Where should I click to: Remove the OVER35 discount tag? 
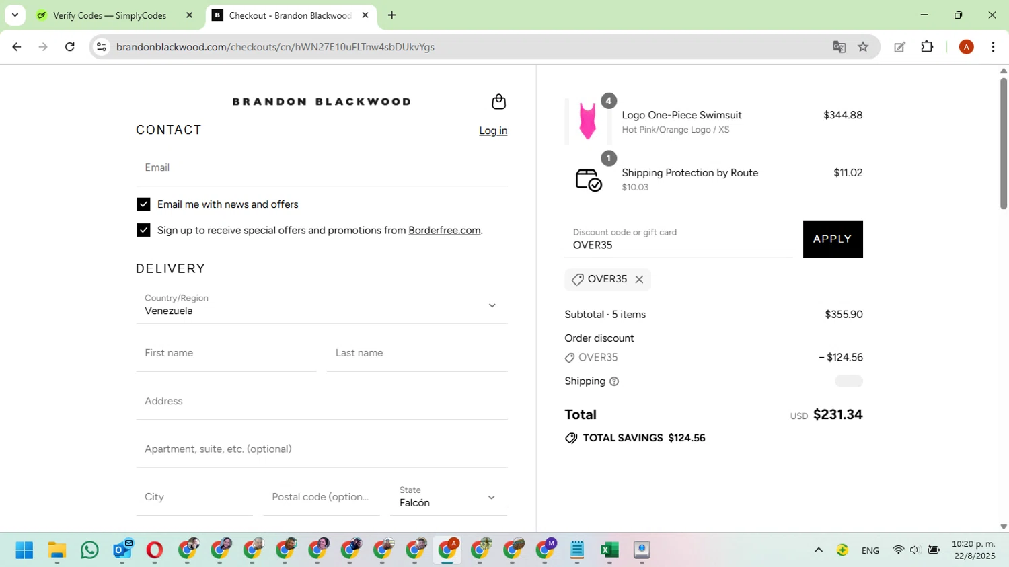[x=639, y=280]
